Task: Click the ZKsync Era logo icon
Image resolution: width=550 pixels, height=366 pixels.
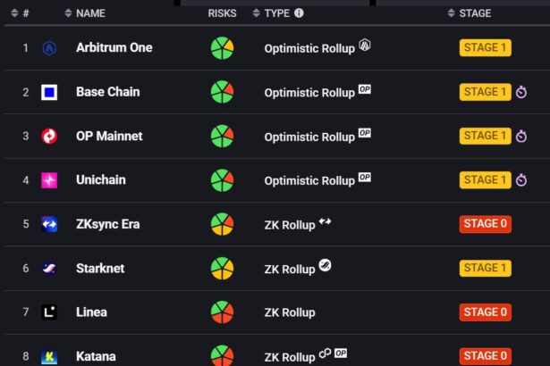Action: [x=49, y=225]
